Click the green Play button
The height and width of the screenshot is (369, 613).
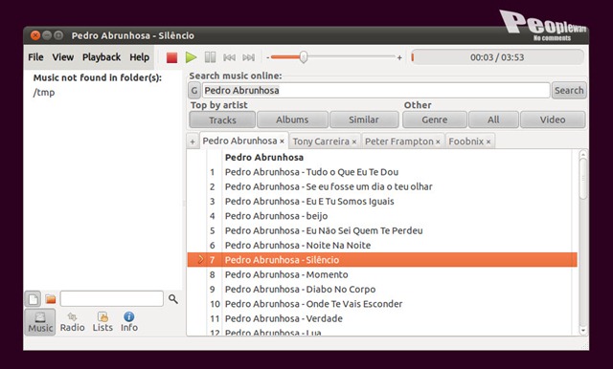click(x=192, y=57)
